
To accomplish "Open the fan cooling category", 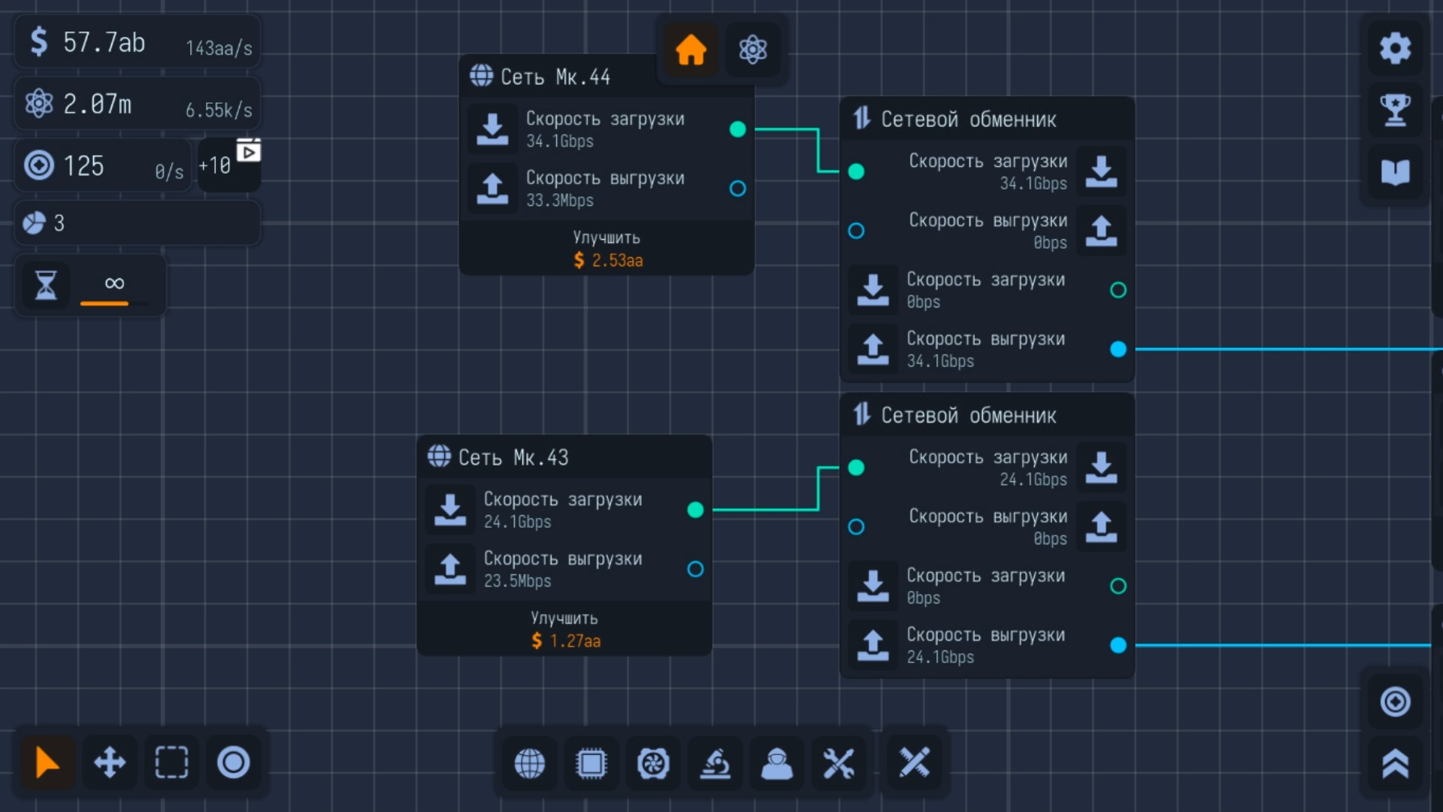I will pyautogui.click(x=653, y=764).
